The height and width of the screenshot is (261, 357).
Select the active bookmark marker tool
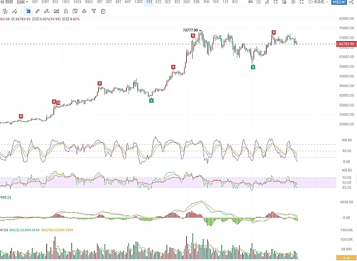(x=29, y=11)
